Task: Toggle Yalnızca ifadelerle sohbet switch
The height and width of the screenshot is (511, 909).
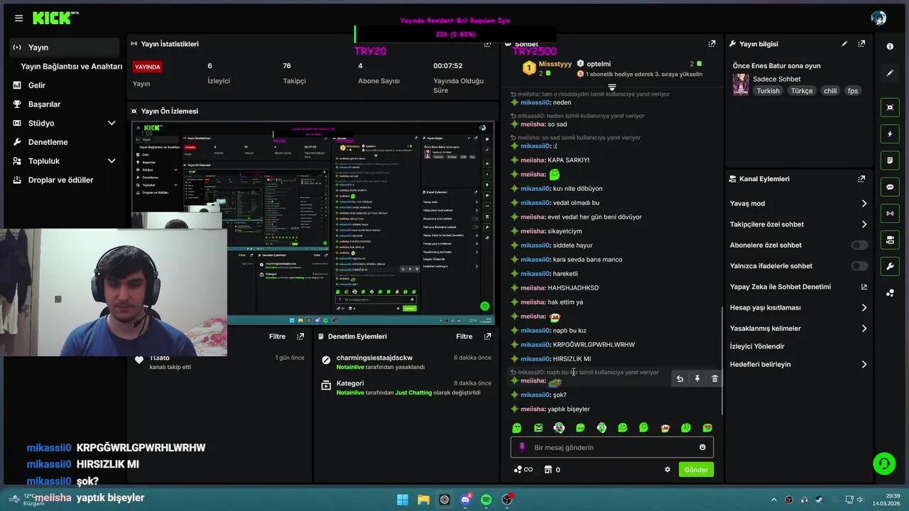Action: point(859,266)
